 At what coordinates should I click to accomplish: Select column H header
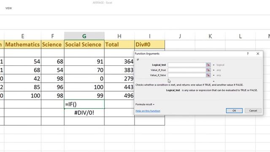pos(119,36)
